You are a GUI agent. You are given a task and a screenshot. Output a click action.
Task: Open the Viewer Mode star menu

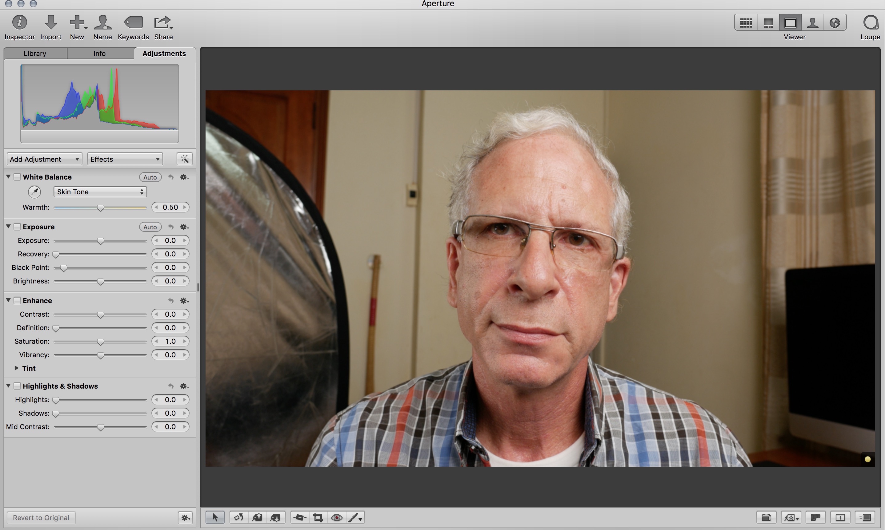(x=791, y=517)
